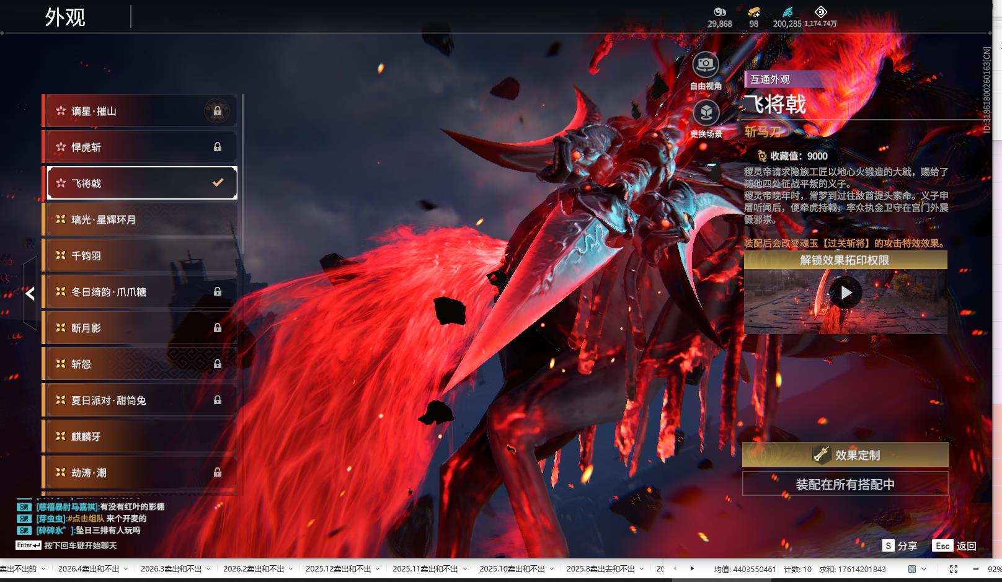Open dropdown arrow of 2025.11卖出和不出 sheet tab
The image size is (1002, 582).
[464, 569]
